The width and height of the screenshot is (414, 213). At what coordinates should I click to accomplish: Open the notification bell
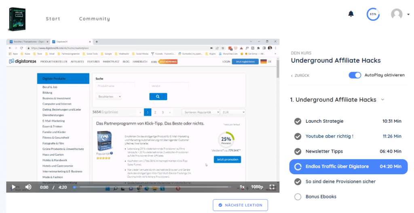(x=351, y=14)
